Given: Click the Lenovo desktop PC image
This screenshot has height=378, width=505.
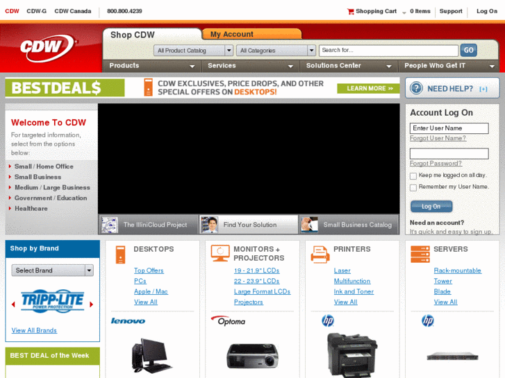Looking at the screenshot, I should click(151, 356).
